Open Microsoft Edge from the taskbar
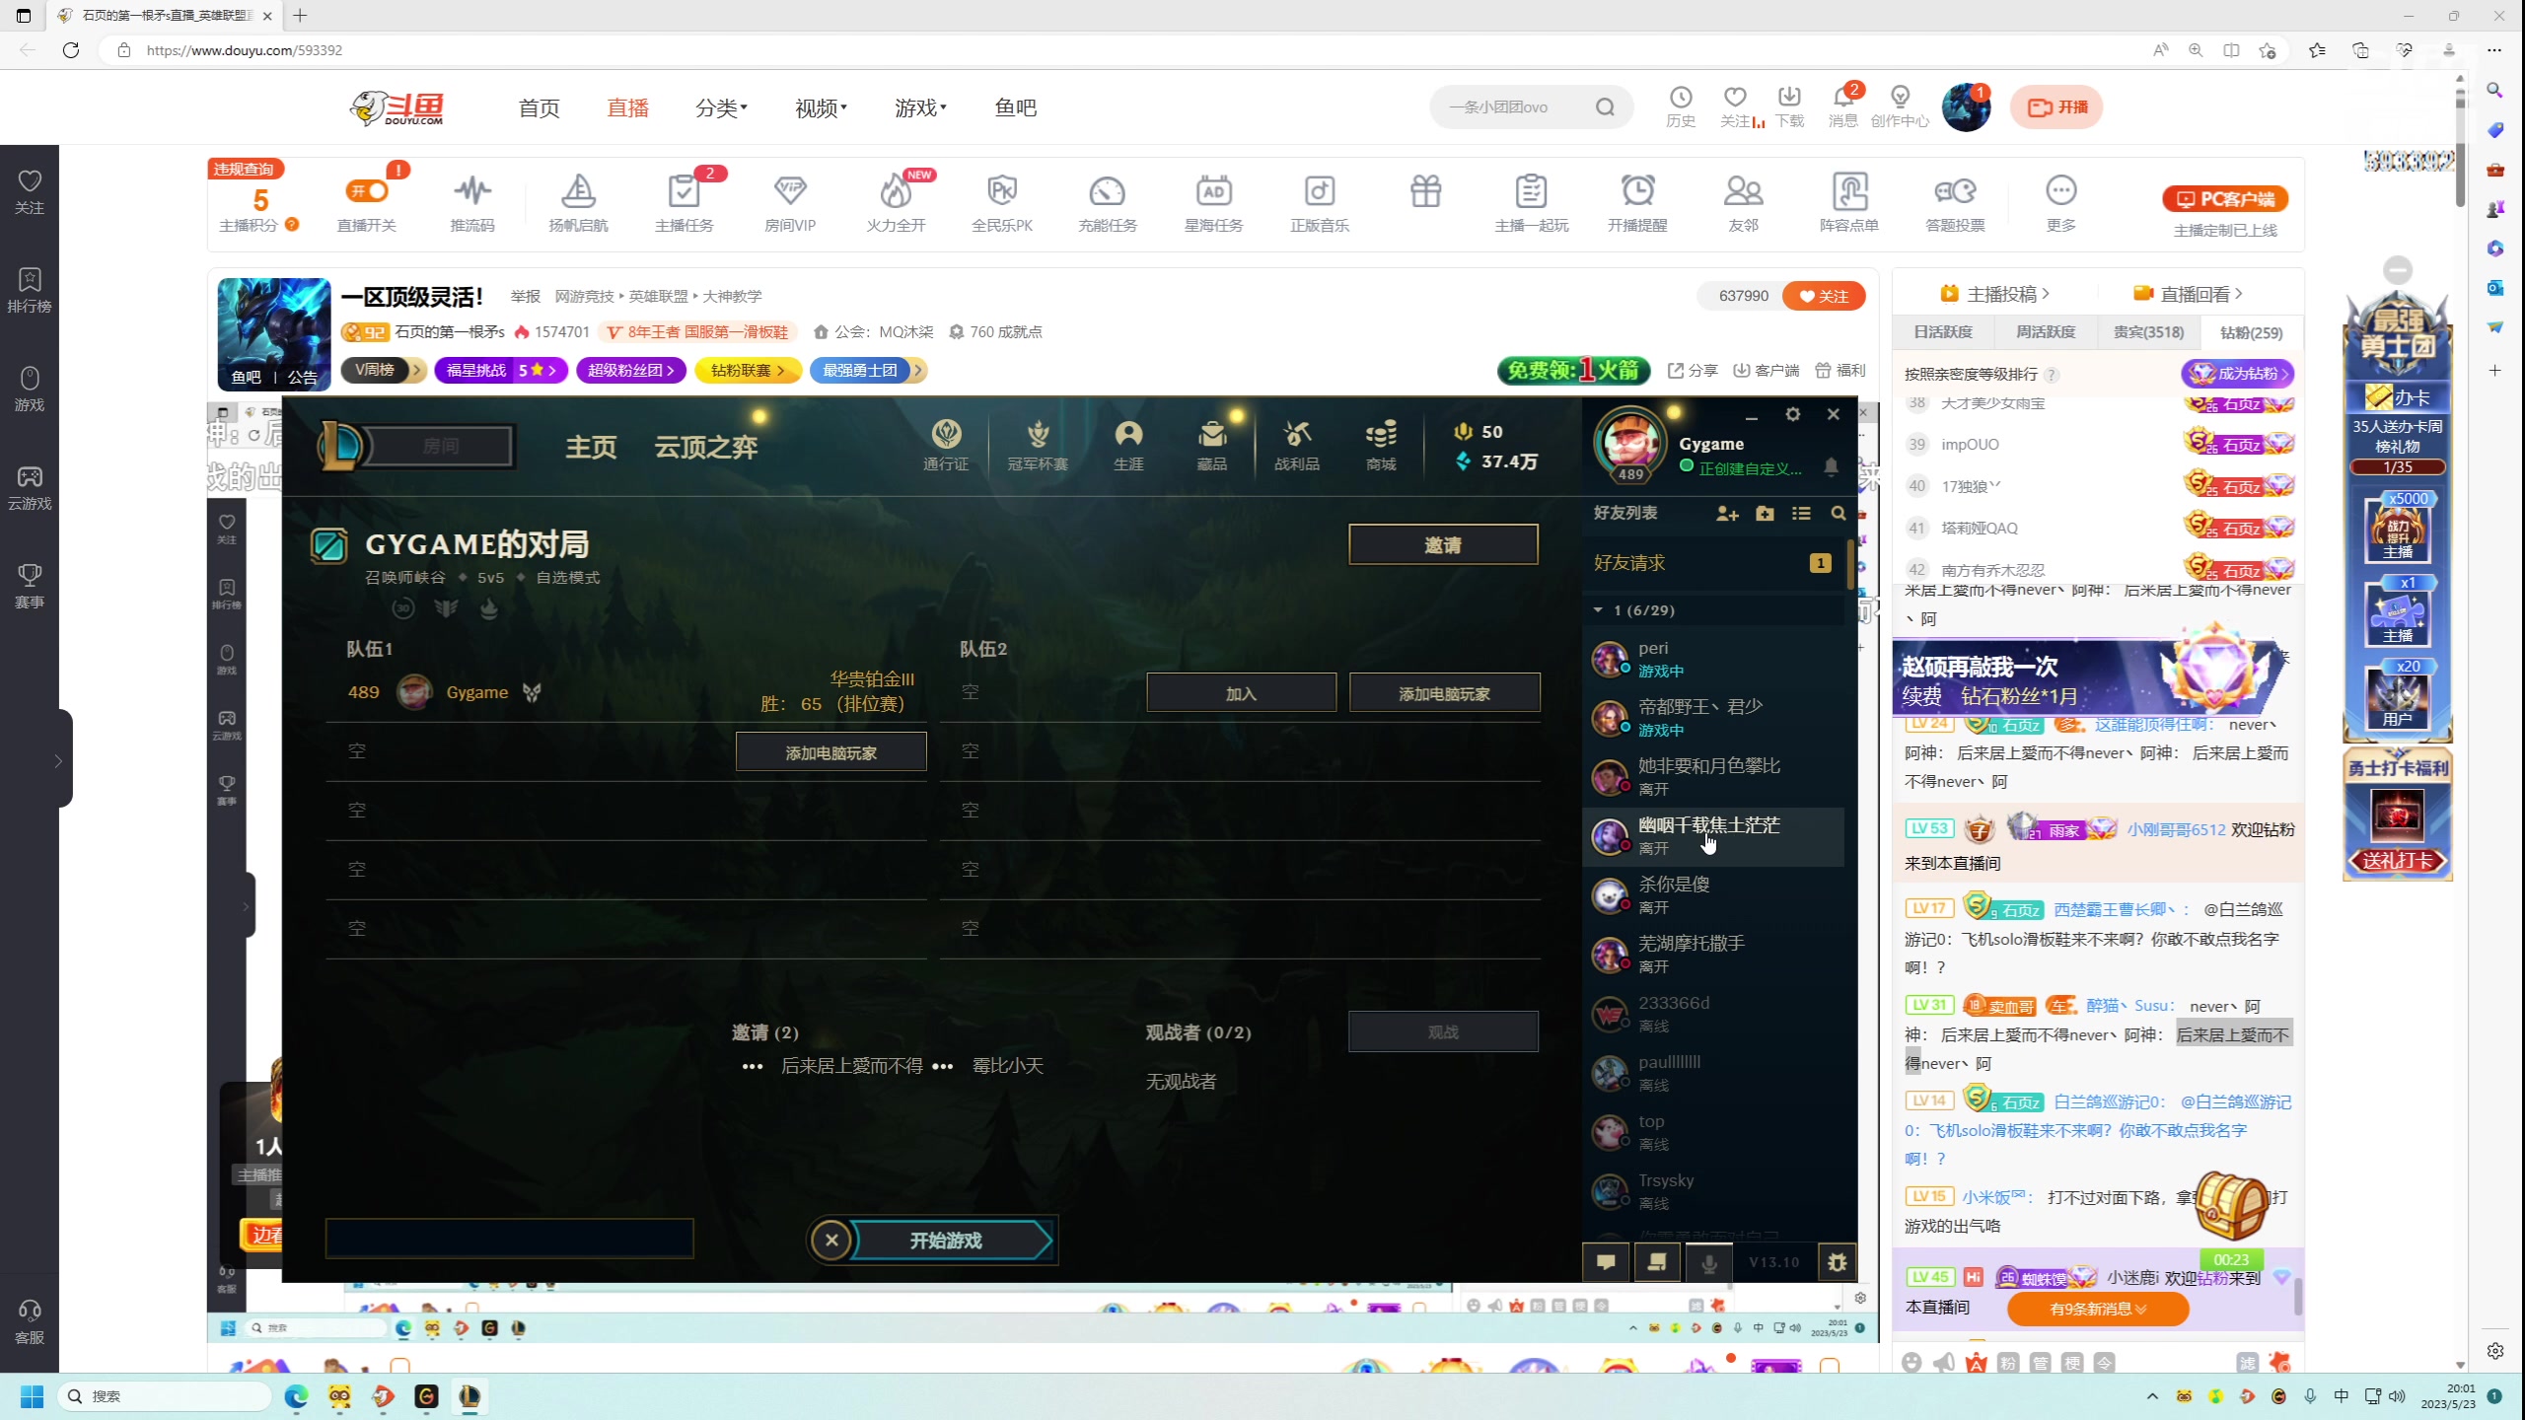Viewport: 2525px width, 1420px height. click(x=296, y=1396)
